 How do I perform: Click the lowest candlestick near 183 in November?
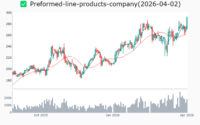(x=81, y=75)
